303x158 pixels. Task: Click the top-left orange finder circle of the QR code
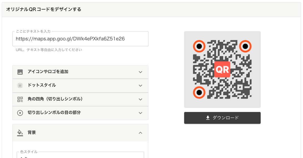199,46
